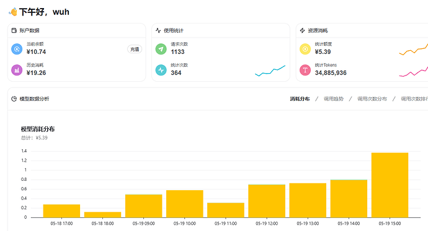
Task: Click the 05-19 13:00 bar
Action: pyautogui.click(x=308, y=200)
